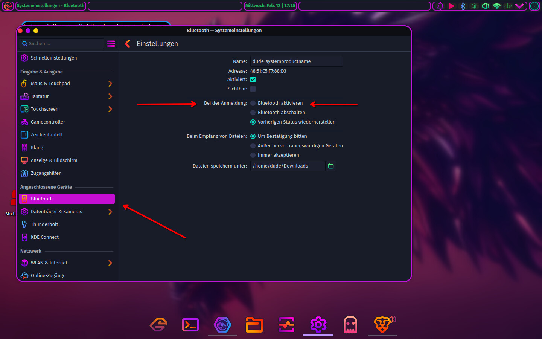Screen dimensions: 542x339
Task: Click the round circle button at panel end
Action: (534, 6)
